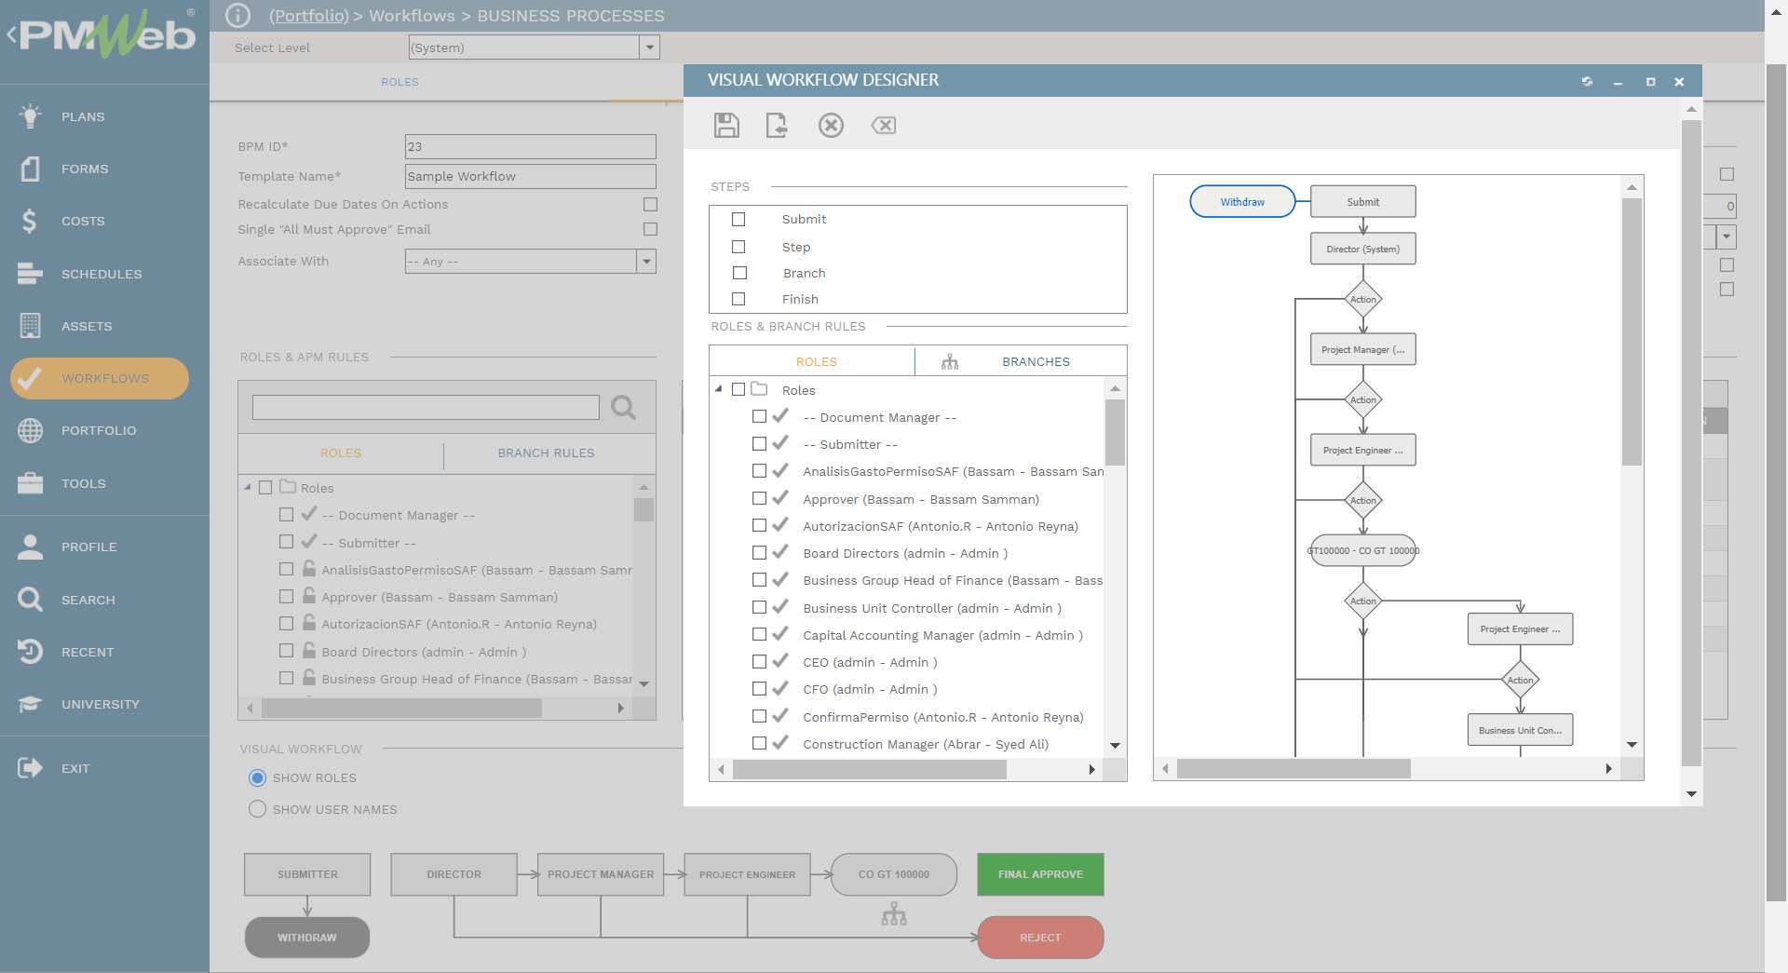
Task: Click the info icon next to the breadcrumb
Action: tap(238, 15)
